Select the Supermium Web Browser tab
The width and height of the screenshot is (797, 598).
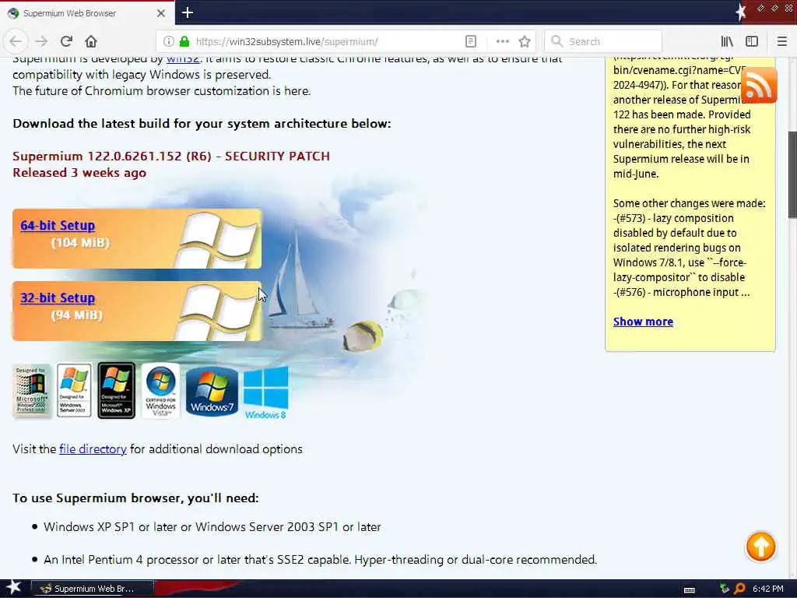(x=86, y=13)
